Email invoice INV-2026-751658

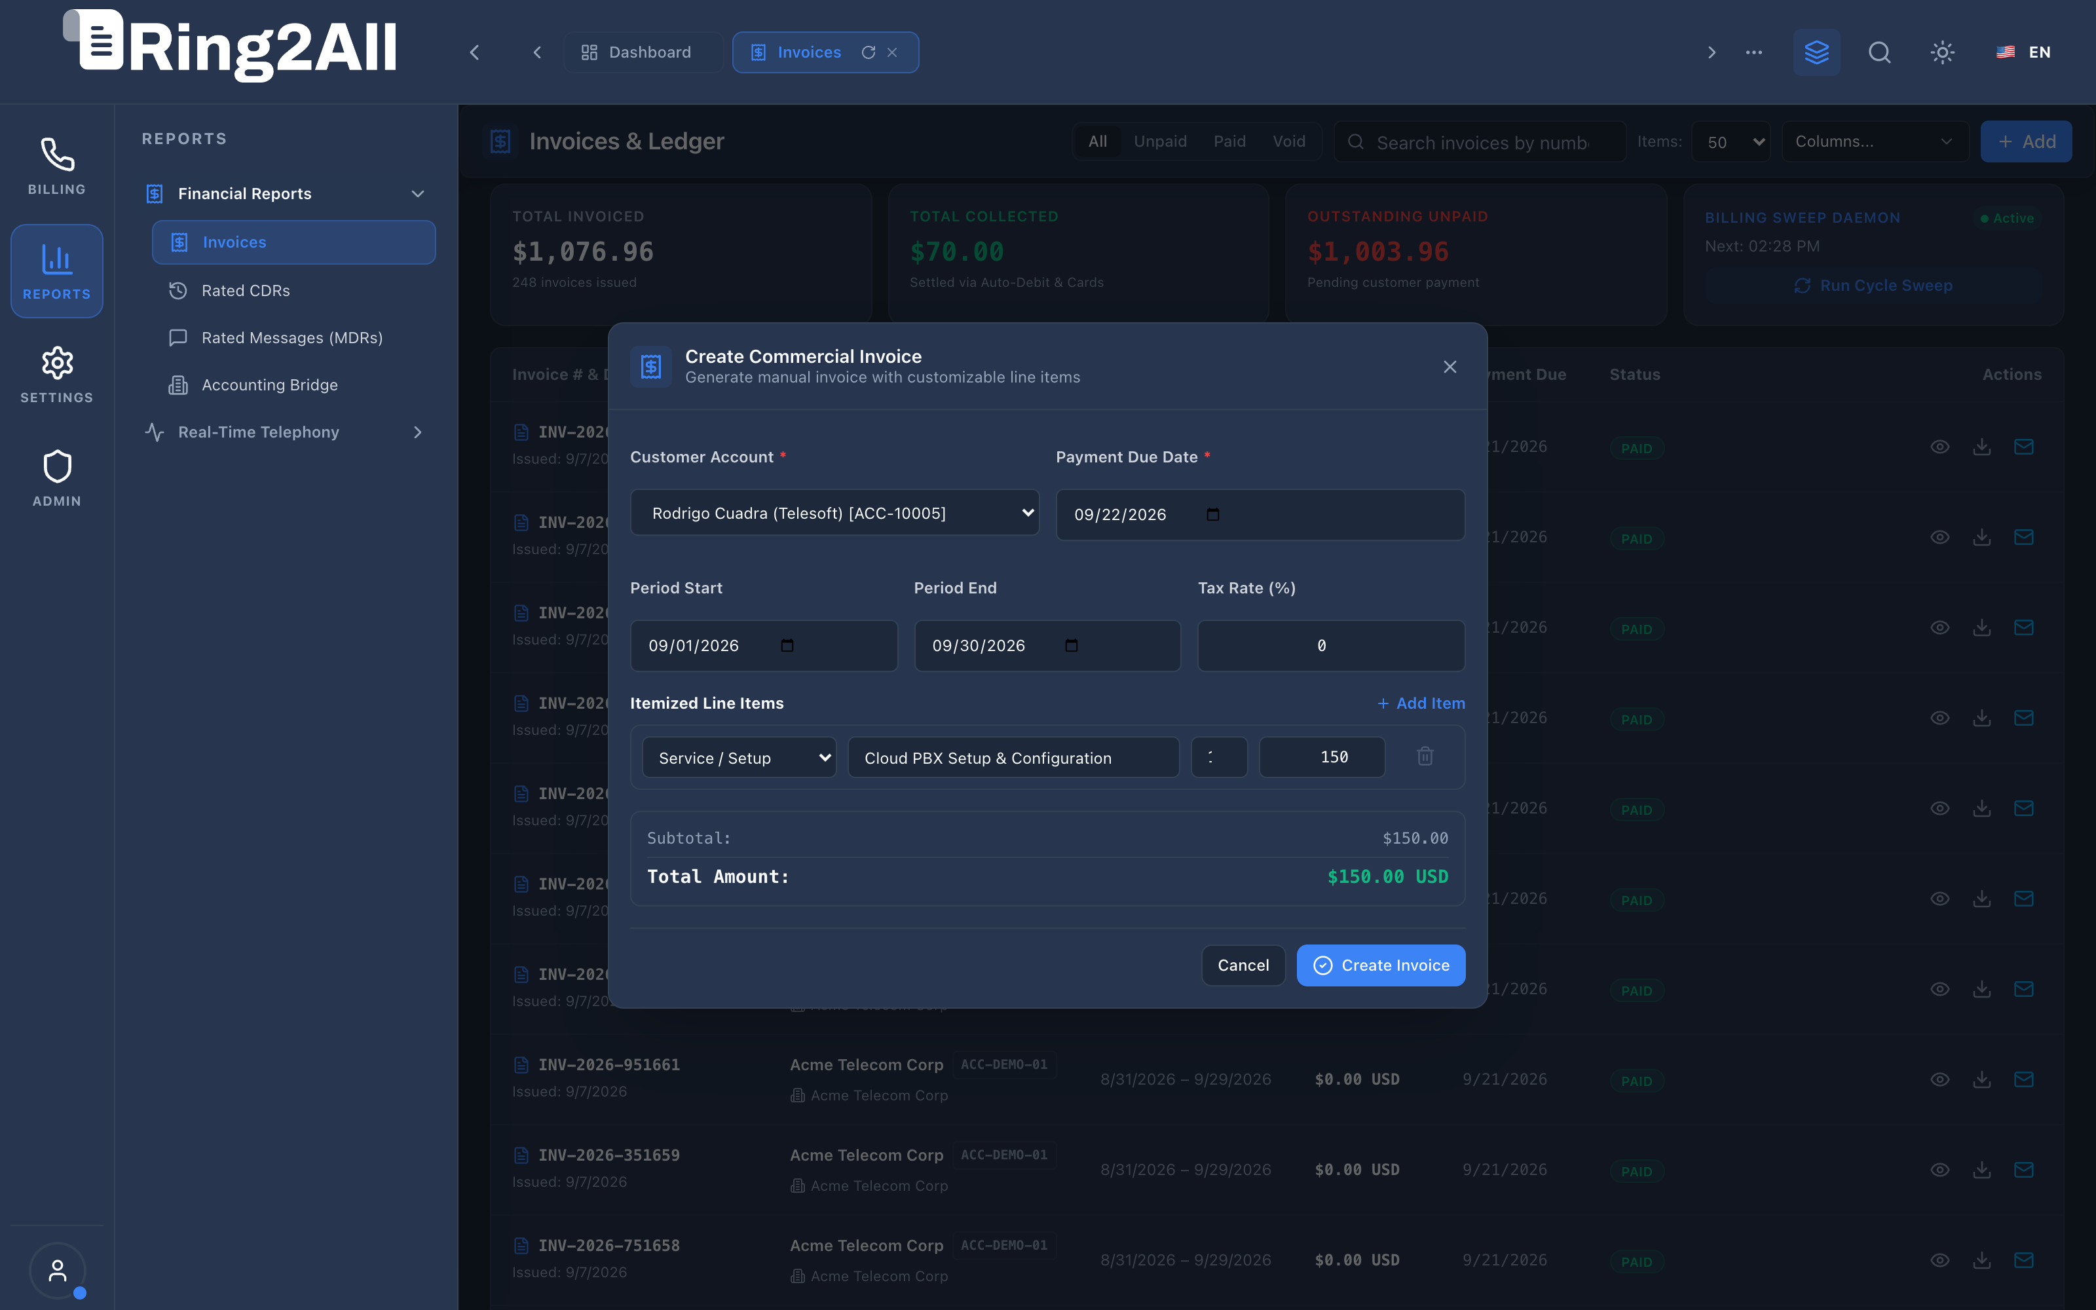tap(2023, 1260)
